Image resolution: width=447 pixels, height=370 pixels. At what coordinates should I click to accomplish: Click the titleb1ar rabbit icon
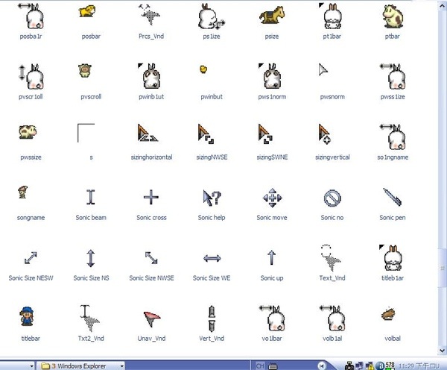click(392, 258)
